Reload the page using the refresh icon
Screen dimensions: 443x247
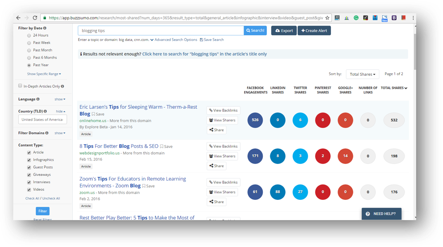(35, 18)
